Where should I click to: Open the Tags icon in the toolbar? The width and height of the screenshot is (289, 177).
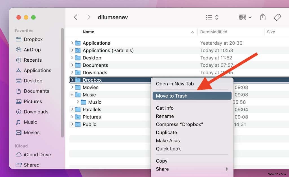point(277,17)
